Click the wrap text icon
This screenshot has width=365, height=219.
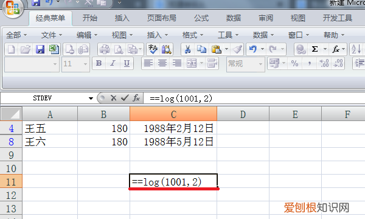coord(212,63)
